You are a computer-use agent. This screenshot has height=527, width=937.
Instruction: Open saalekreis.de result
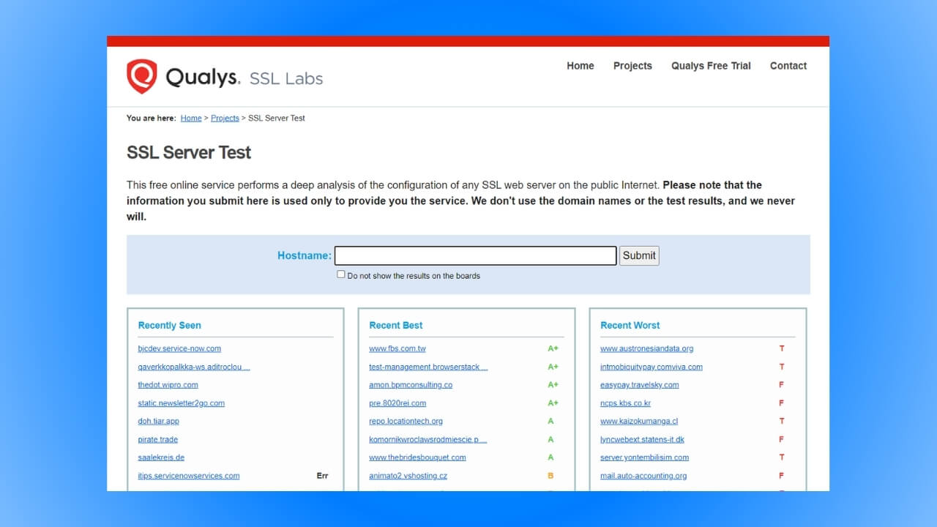click(161, 457)
